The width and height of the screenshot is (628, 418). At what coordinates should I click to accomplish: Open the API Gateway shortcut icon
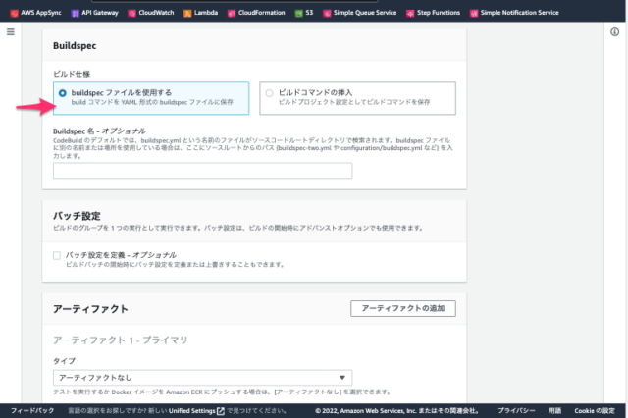tap(75, 13)
